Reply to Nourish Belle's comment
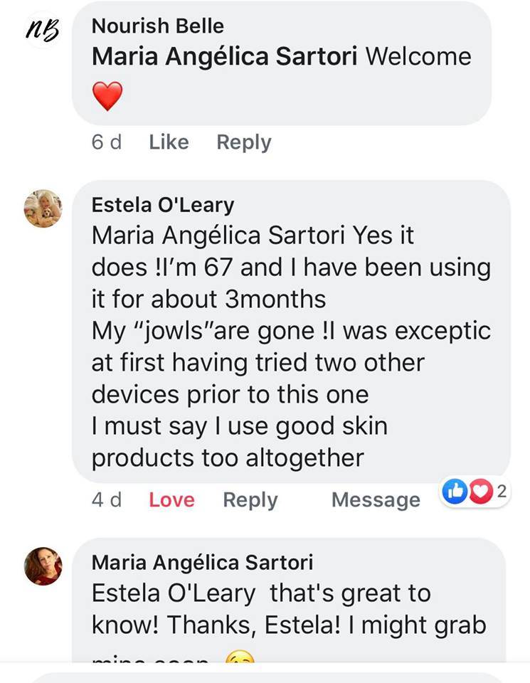Viewport: 530px width, 683px height. point(243,142)
